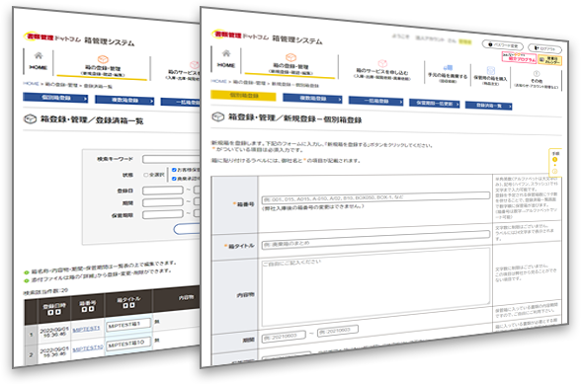
Task: Open yellow 手順 side tab in front window
Action: 555,162
